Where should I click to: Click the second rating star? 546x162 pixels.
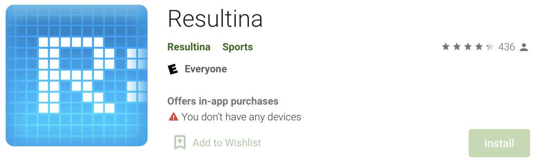[x=457, y=47]
